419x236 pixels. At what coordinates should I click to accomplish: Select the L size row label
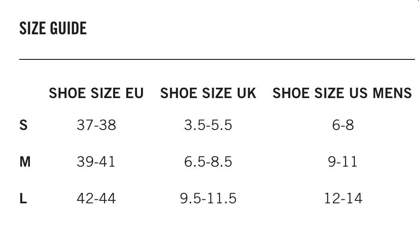point(23,199)
